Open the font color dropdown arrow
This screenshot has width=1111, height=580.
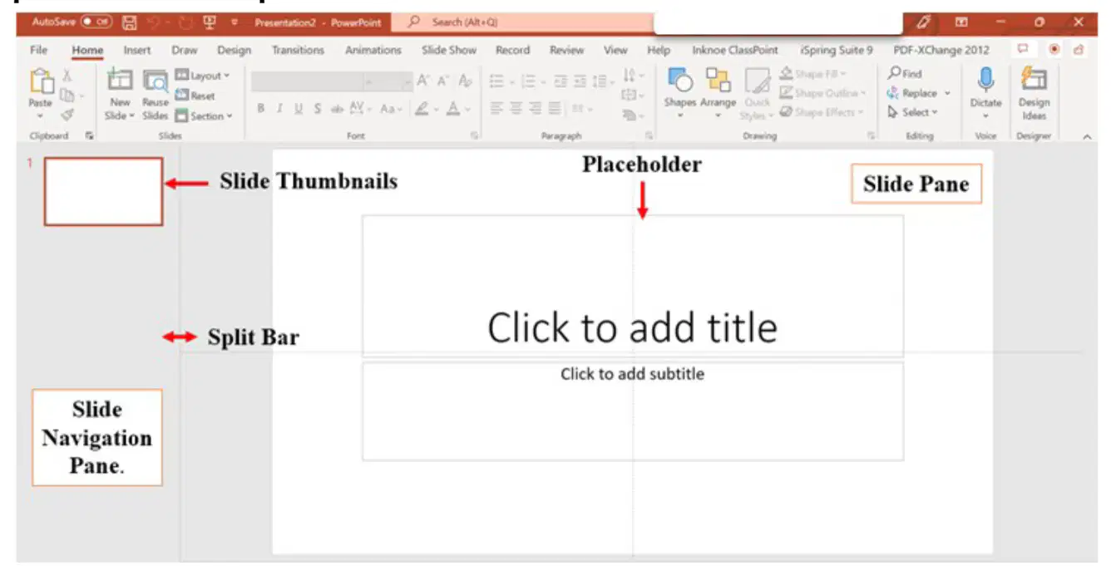tap(468, 109)
